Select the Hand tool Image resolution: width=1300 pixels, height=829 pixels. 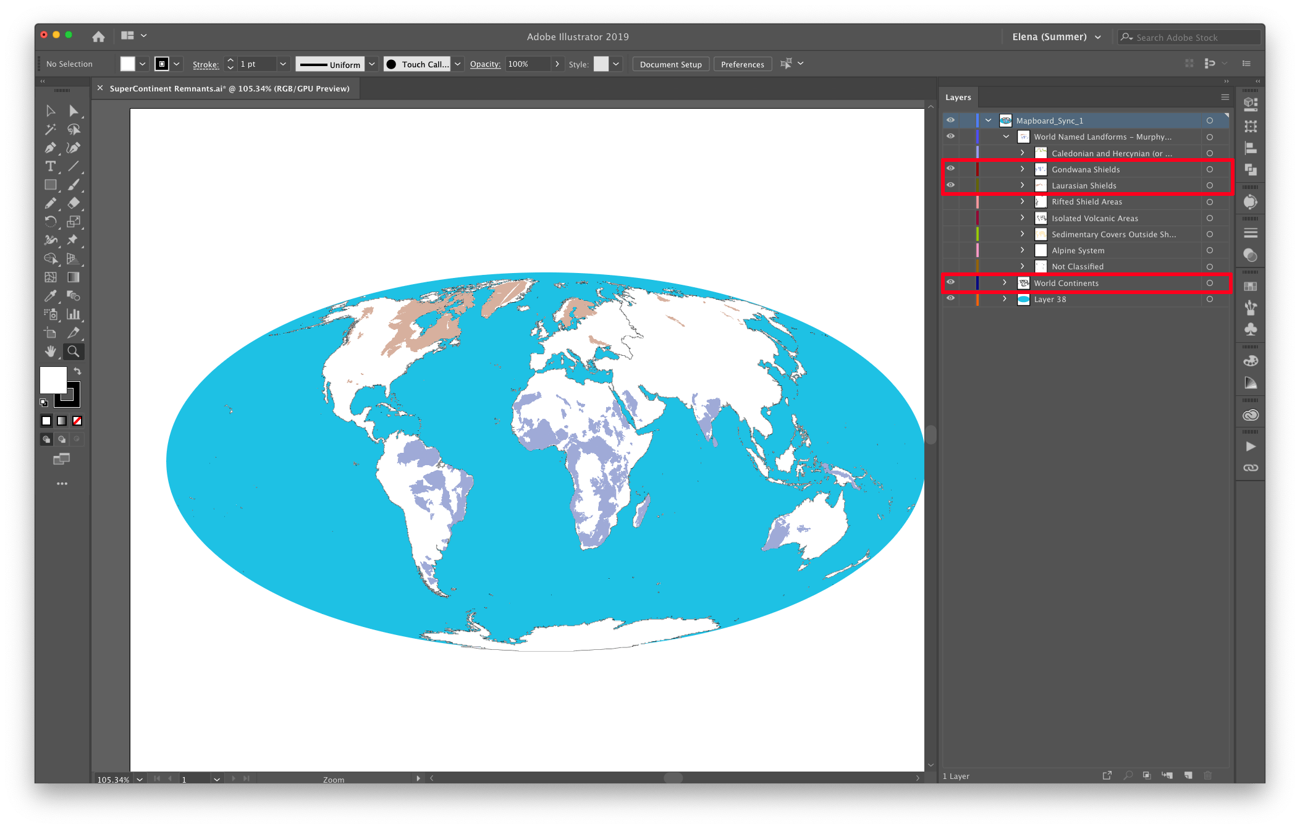[51, 351]
